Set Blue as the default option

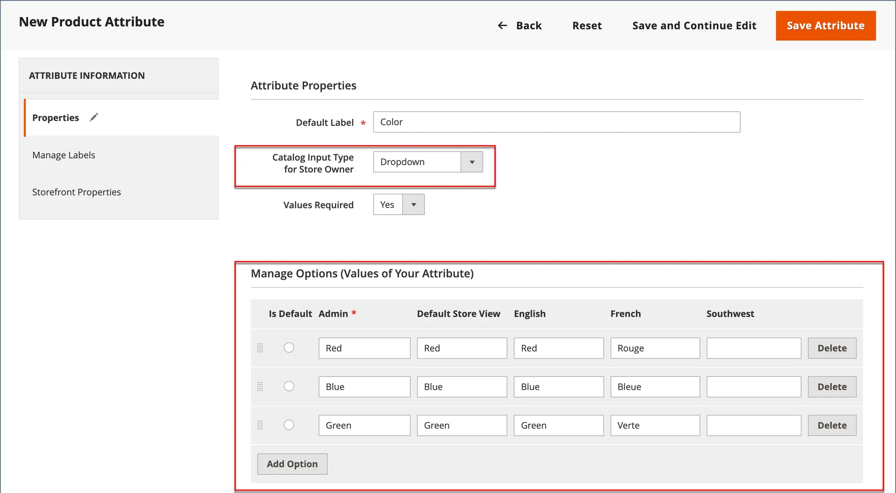point(289,386)
